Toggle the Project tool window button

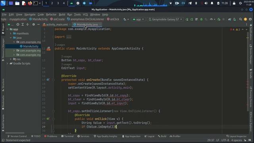click(x=3, y=29)
